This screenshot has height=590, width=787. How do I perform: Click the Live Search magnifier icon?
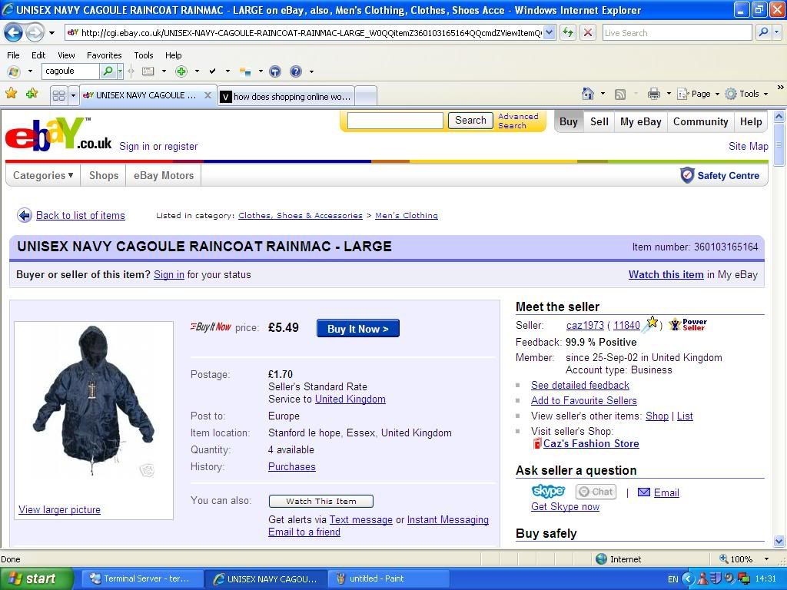point(763,32)
